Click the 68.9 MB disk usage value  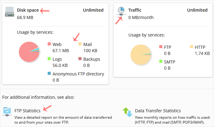(25, 17)
